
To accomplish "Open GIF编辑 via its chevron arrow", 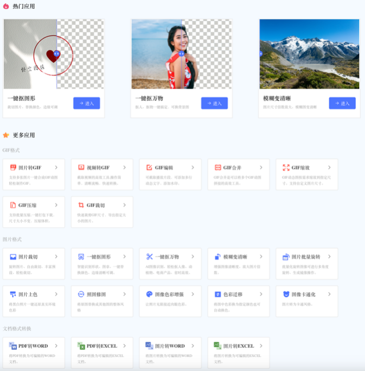I will 193,168.
